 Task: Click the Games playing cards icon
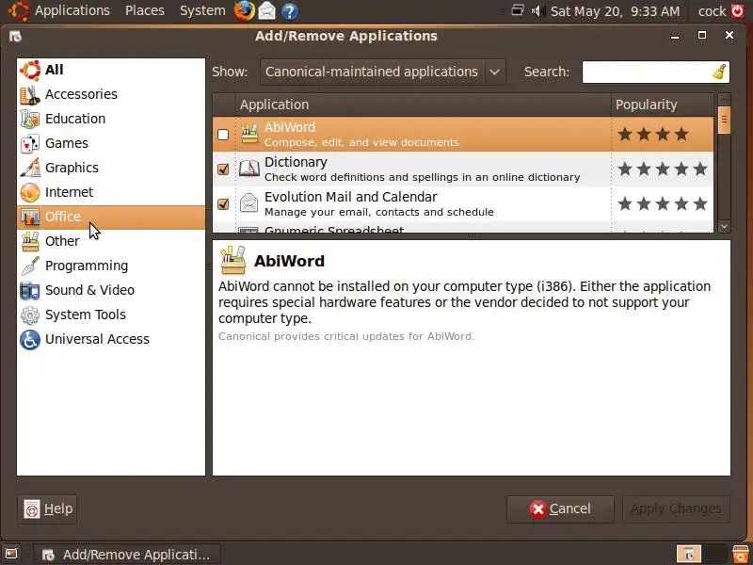coord(30,144)
